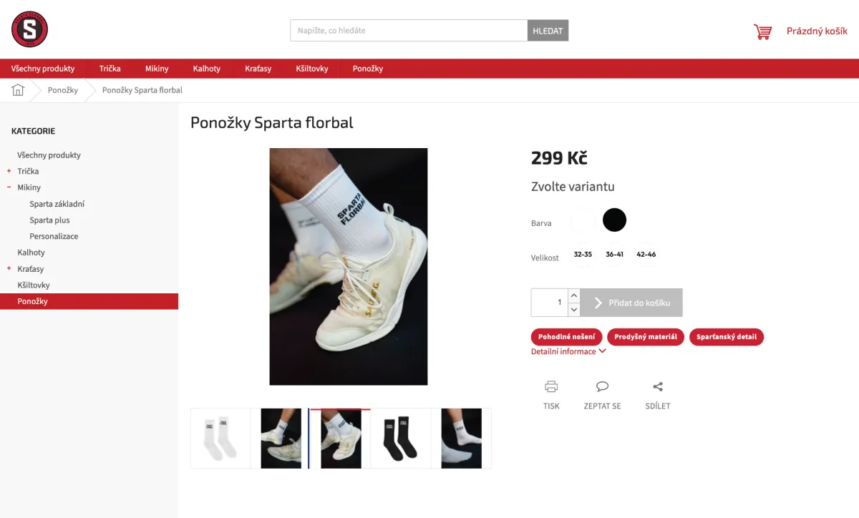859x518 pixels.
Task: Choose size 42-46
Action: 646,255
